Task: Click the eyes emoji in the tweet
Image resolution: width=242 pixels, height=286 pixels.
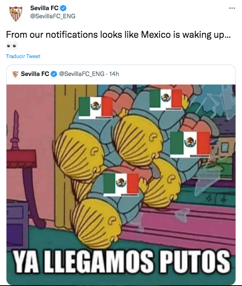Action: [12, 46]
